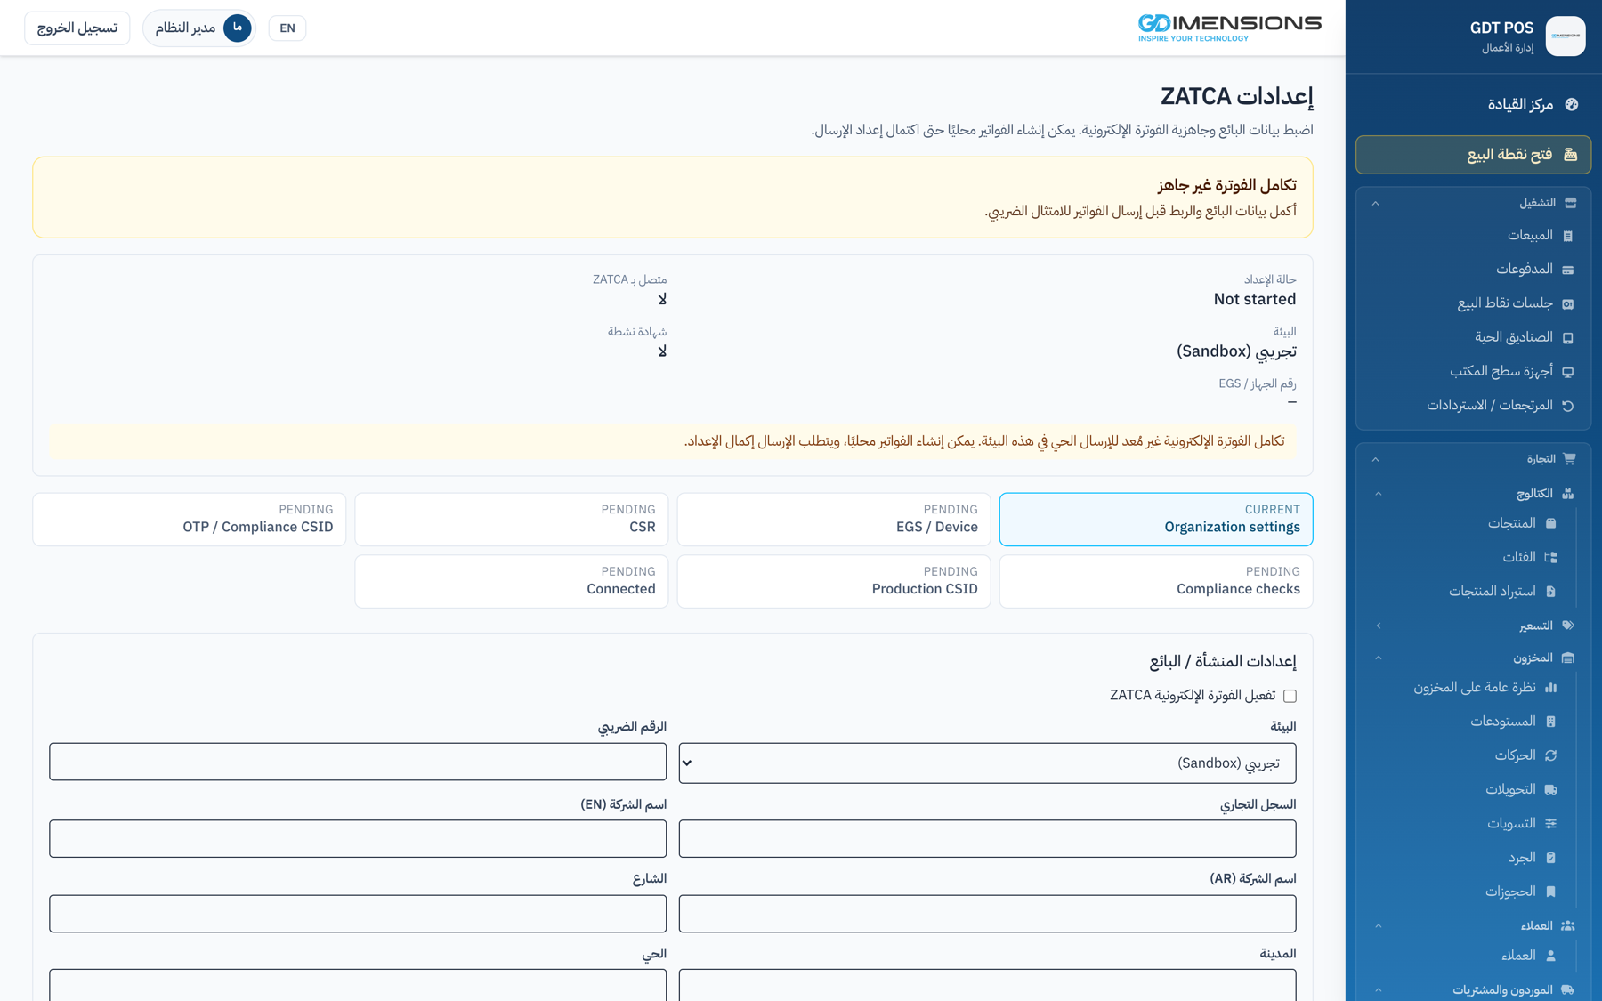Viewport: 1602px width, 1001px height.
Task: Open the Products sidebar link
Action: pos(1511,523)
